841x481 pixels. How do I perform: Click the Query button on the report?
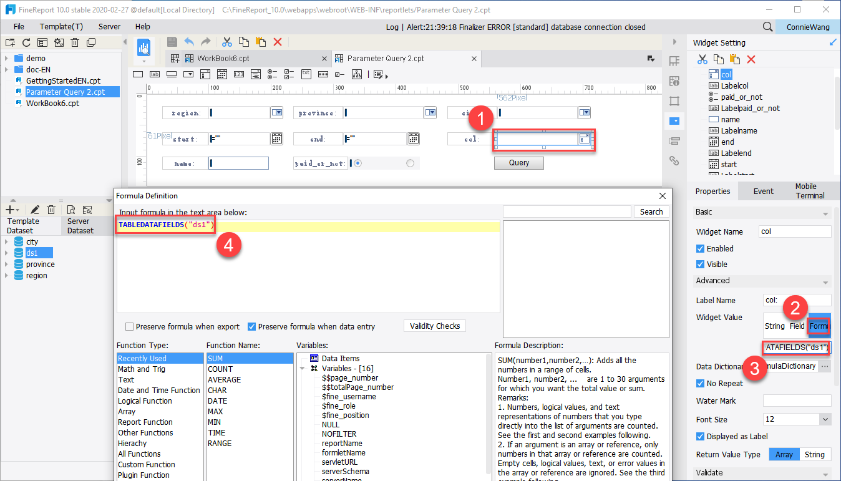point(518,163)
